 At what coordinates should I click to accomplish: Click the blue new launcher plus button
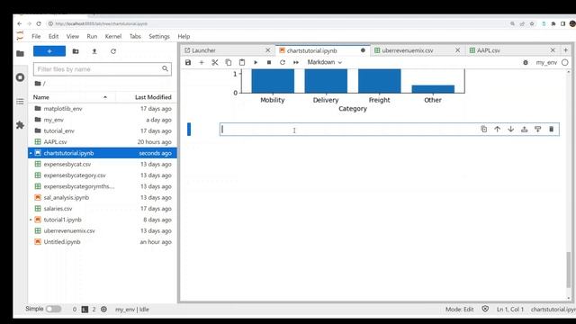(49, 51)
